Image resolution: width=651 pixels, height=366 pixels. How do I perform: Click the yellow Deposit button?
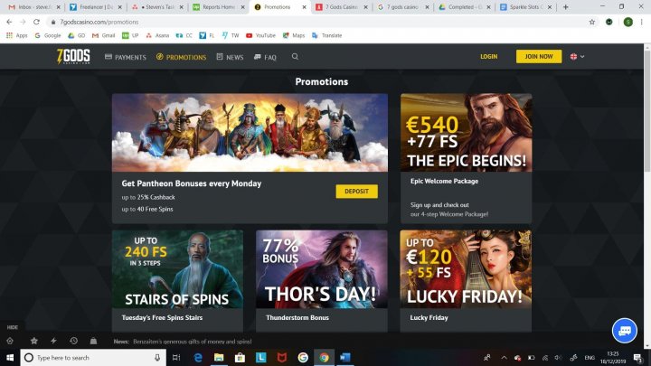pyautogui.click(x=356, y=192)
